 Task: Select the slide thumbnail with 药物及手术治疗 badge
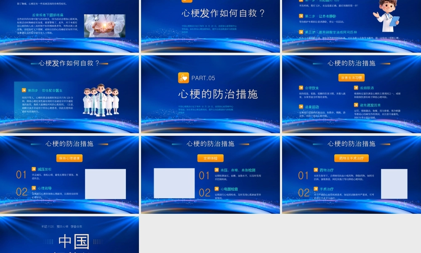352,175
